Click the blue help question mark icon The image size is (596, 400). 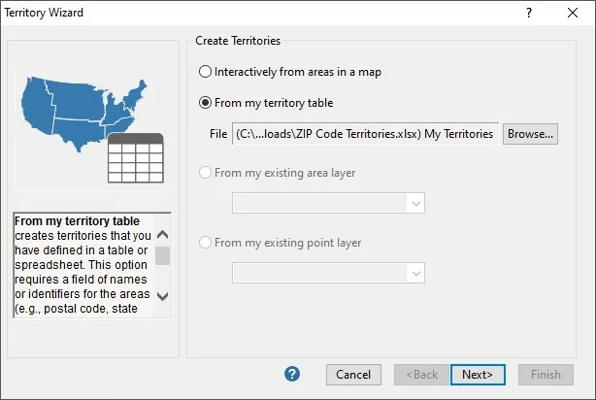pyautogui.click(x=292, y=374)
